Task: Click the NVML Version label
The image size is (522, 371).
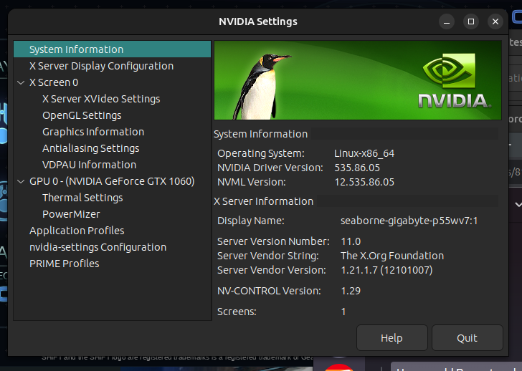Action: coord(252,182)
